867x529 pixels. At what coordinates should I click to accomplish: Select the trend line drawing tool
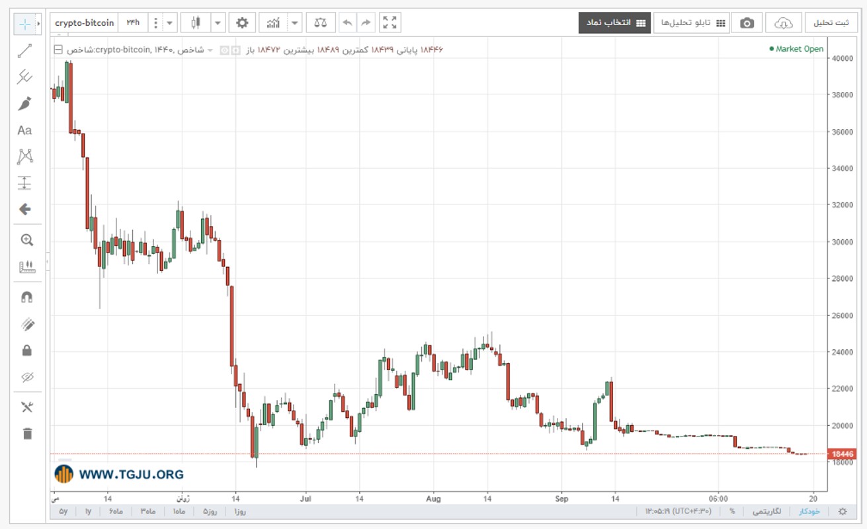pyautogui.click(x=24, y=51)
